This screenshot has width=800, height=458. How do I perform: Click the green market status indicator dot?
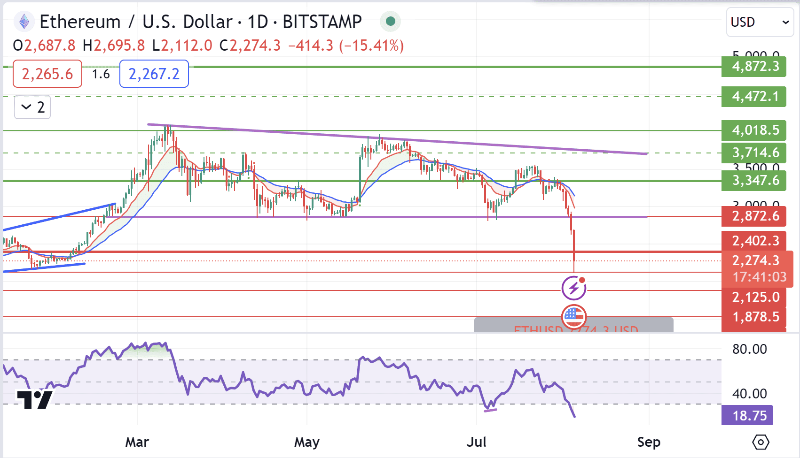(390, 21)
